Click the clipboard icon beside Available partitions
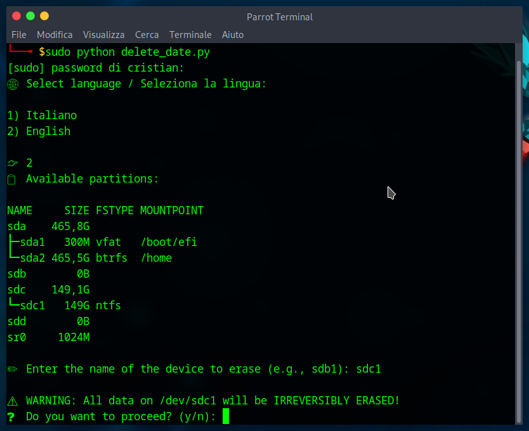This screenshot has width=529, height=431. coord(11,179)
